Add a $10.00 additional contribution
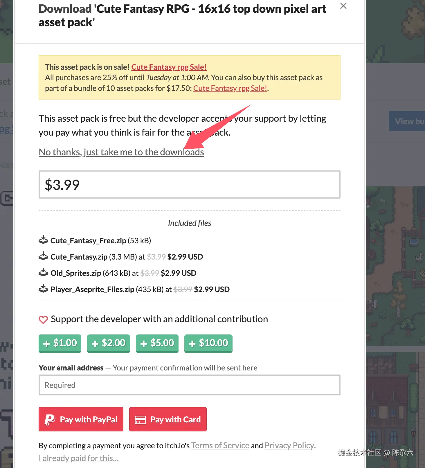425x468 pixels. coord(208,343)
